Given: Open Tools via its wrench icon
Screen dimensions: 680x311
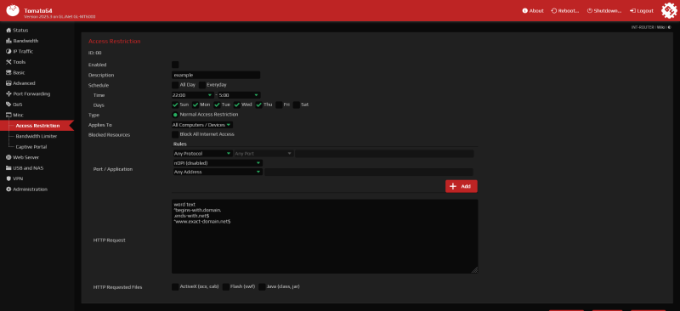Looking at the screenshot, I should tap(8, 62).
